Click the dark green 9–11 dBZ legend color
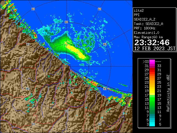 pos(152,112)
